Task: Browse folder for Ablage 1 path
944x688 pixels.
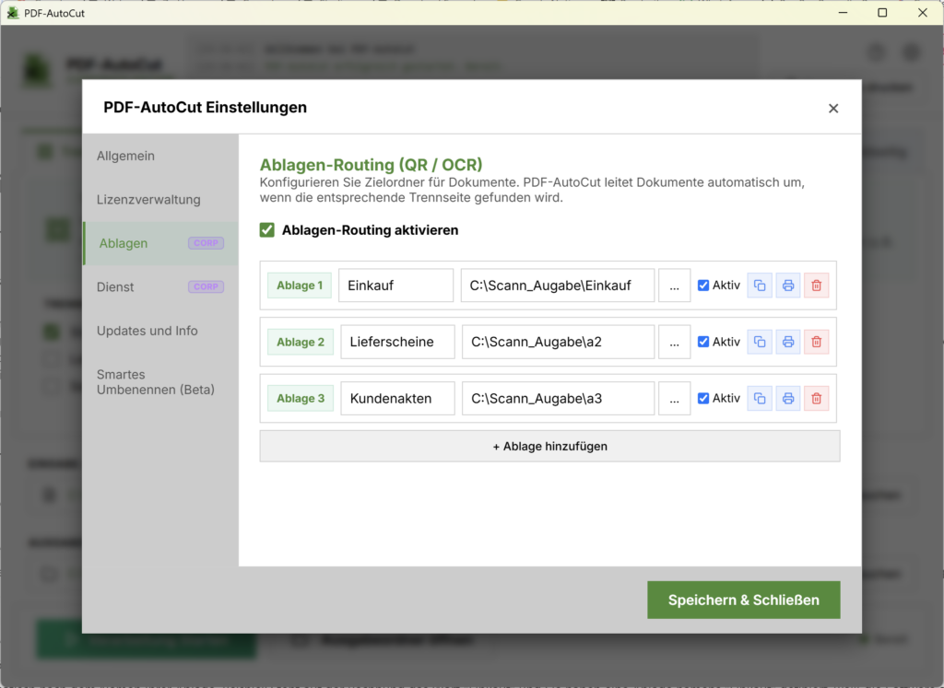Action: (x=674, y=286)
